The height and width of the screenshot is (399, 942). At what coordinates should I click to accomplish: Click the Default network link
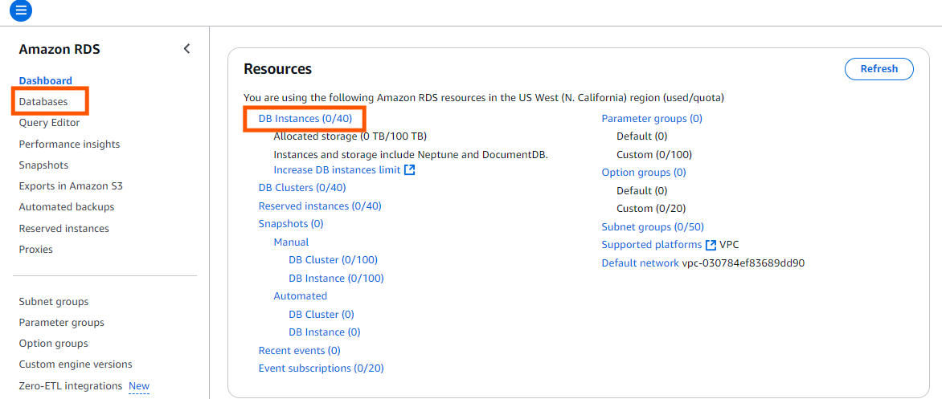click(641, 263)
